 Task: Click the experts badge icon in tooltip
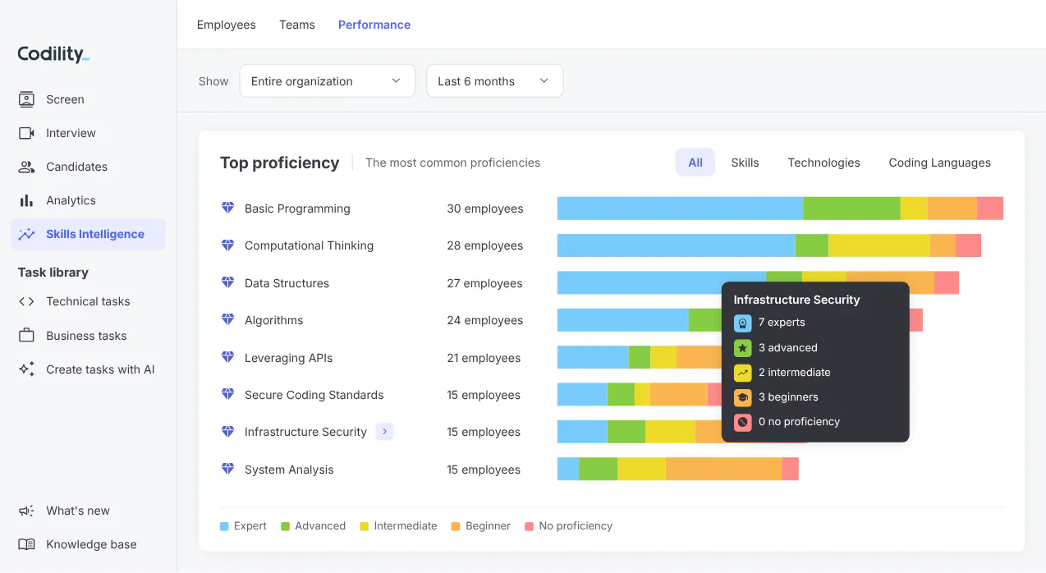pyautogui.click(x=742, y=323)
